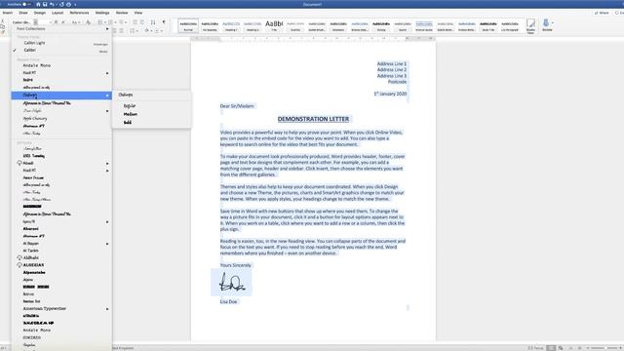Click the Share button
This screenshot has height=351, width=624.
(x=602, y=13)
